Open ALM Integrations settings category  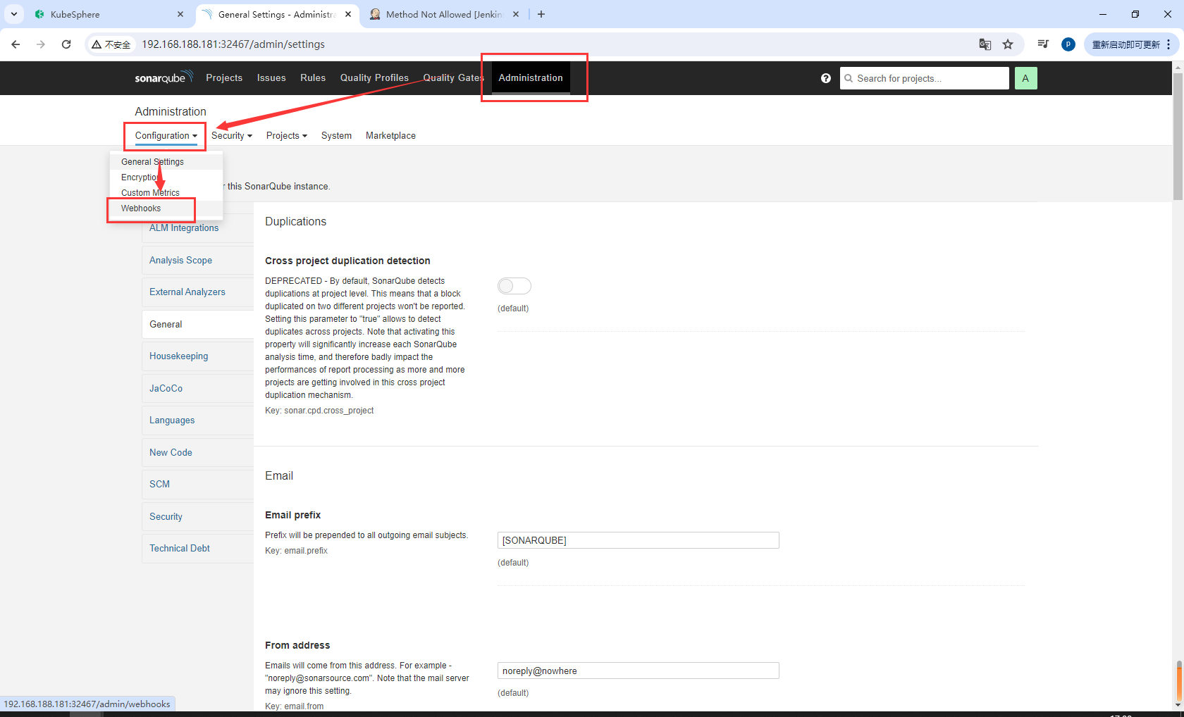197,228
